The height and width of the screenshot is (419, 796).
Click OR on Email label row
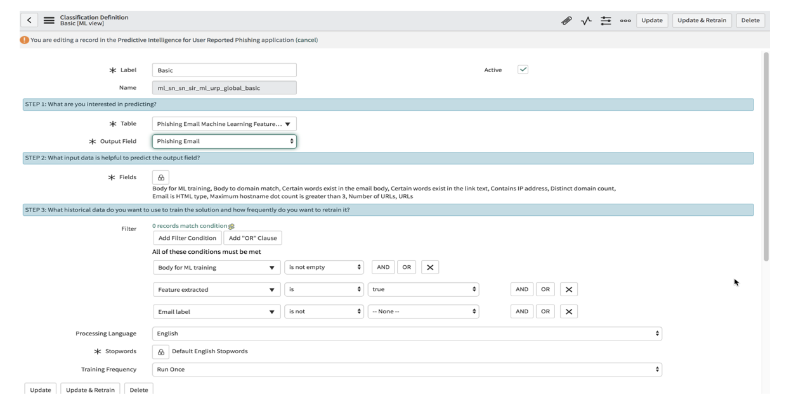pos(545,312)
